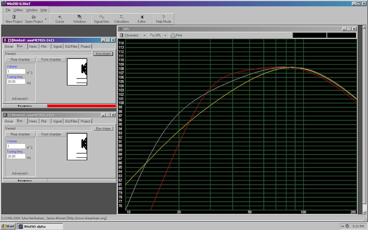The image size is (368, 230).
Task: Select the Vents tab in project [3]
Action: pos(33,46)
